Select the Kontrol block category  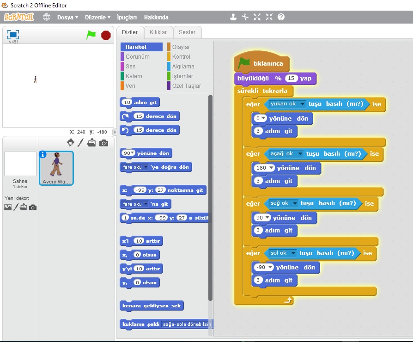(181, 57)
